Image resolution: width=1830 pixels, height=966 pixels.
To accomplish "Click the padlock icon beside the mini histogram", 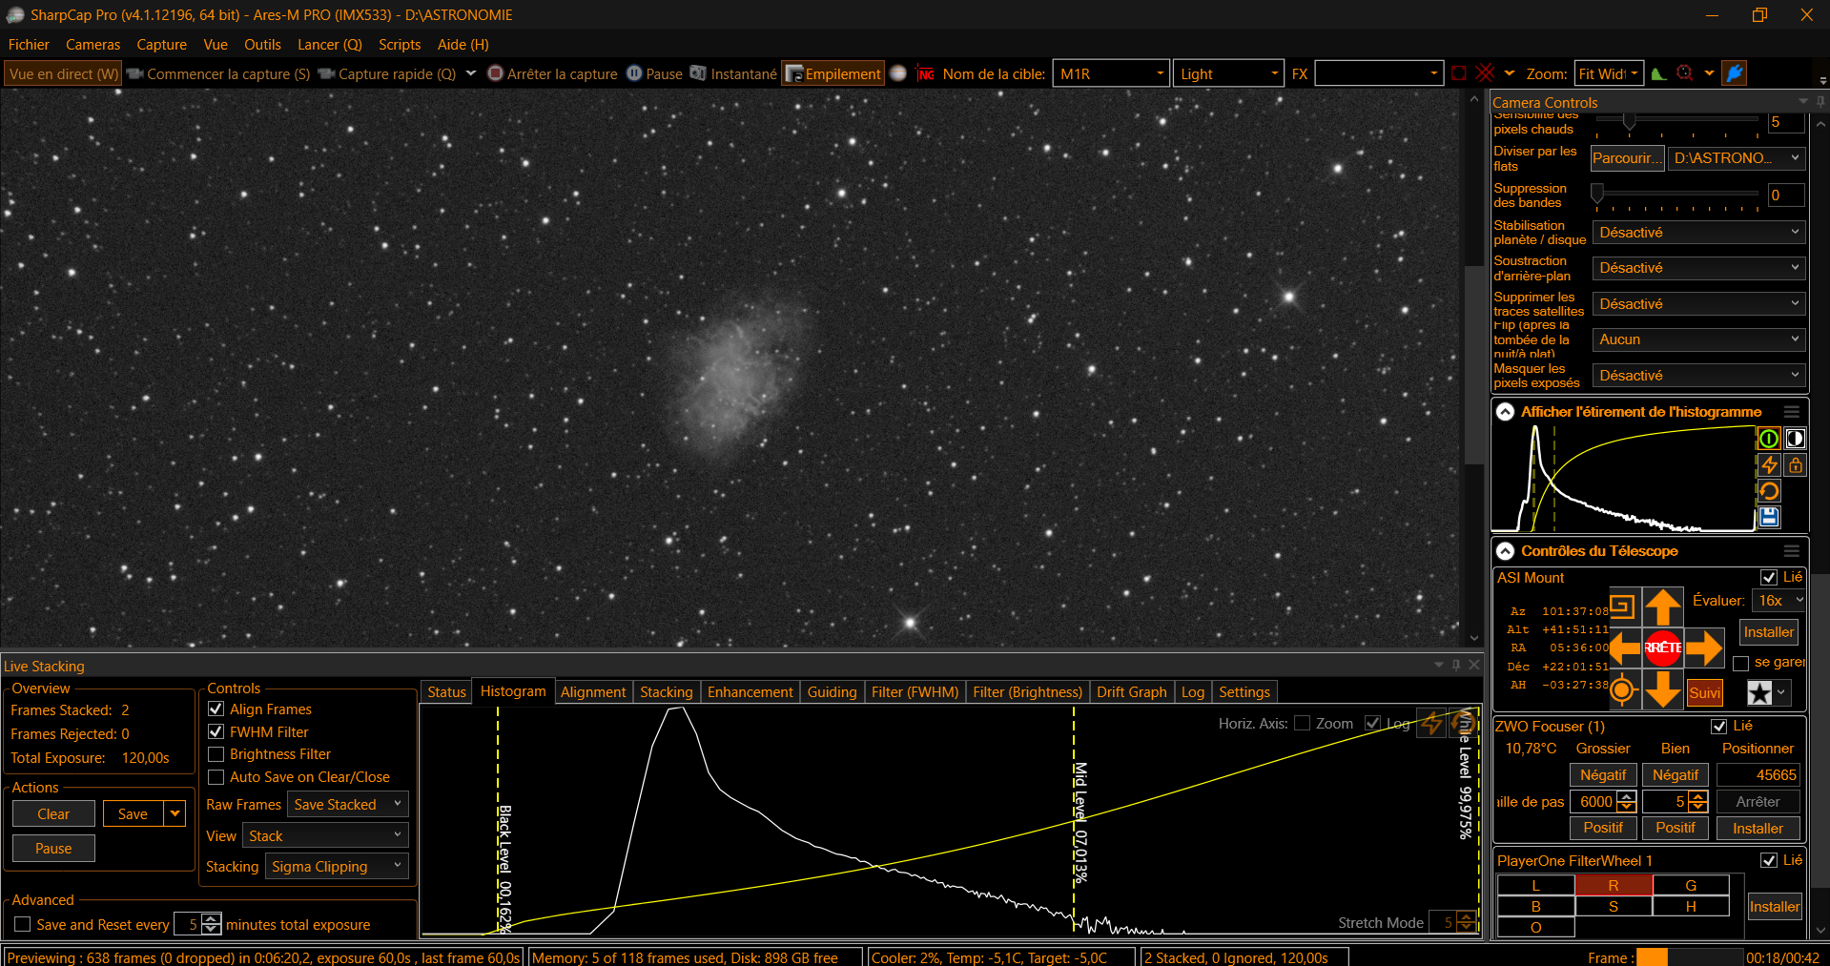I will point(1796,464).
